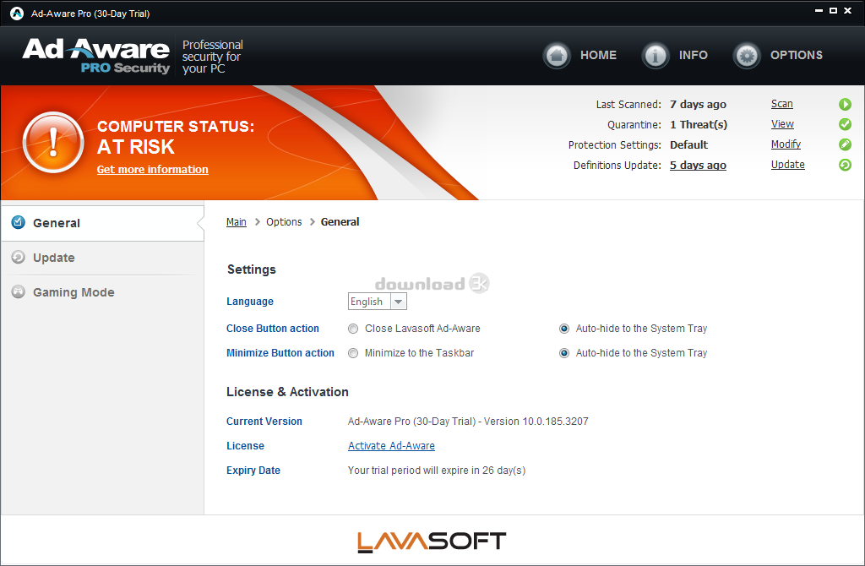
Task: Click the Modify protection settings link
Action: [x=786, y=144]
